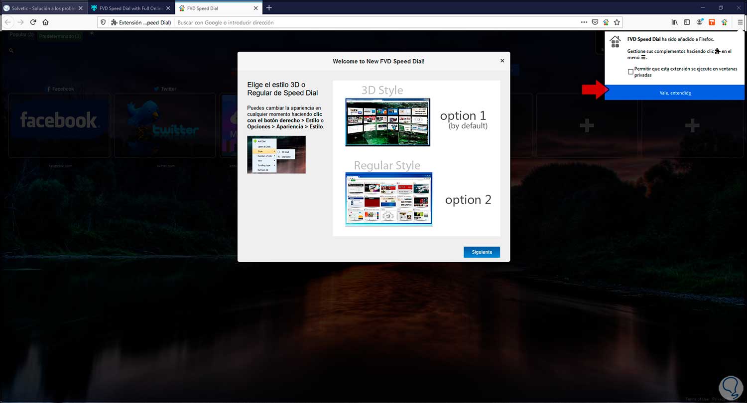Close the FVD Speed Dial with Full Online tab

coord(168,8)
